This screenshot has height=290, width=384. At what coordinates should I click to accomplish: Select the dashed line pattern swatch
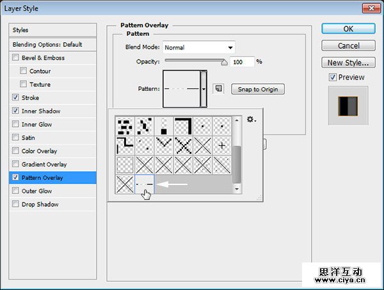[x=145, y=184]
